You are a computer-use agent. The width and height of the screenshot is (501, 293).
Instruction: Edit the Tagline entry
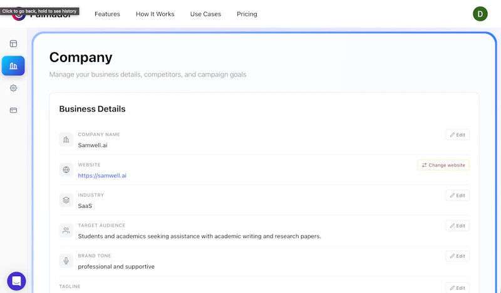click(458, 287)
